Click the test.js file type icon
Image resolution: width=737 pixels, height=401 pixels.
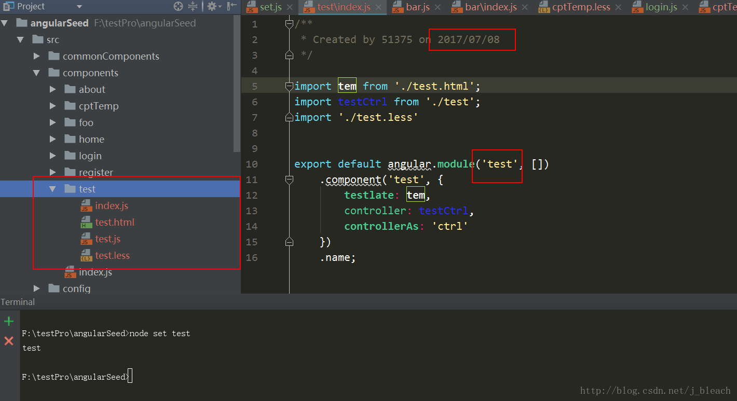click(86, 239)
